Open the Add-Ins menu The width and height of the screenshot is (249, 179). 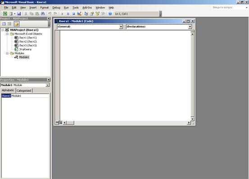(87, 8)
